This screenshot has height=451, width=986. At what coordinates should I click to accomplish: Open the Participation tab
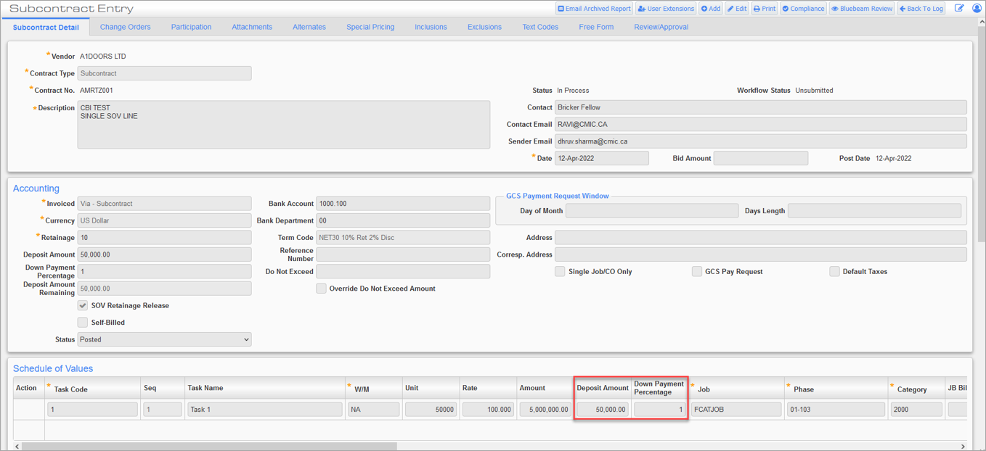coord(191,27)
